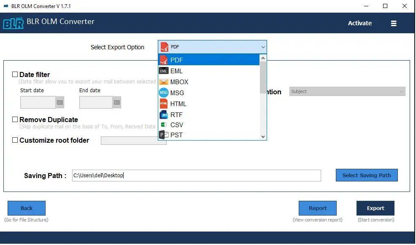Click the HTML file icon
416x245 pixels.
click(163, 104)
